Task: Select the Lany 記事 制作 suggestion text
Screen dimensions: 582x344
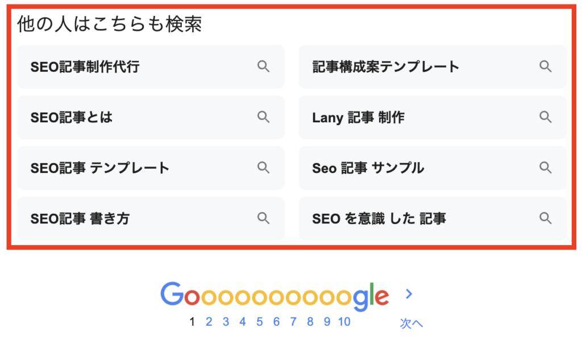Action: (358, 118)
